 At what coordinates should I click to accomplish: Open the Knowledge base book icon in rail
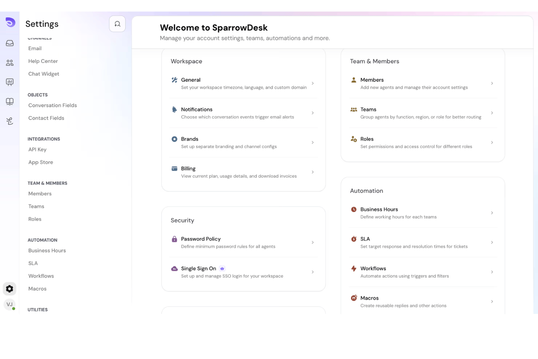tap(10, 101)
